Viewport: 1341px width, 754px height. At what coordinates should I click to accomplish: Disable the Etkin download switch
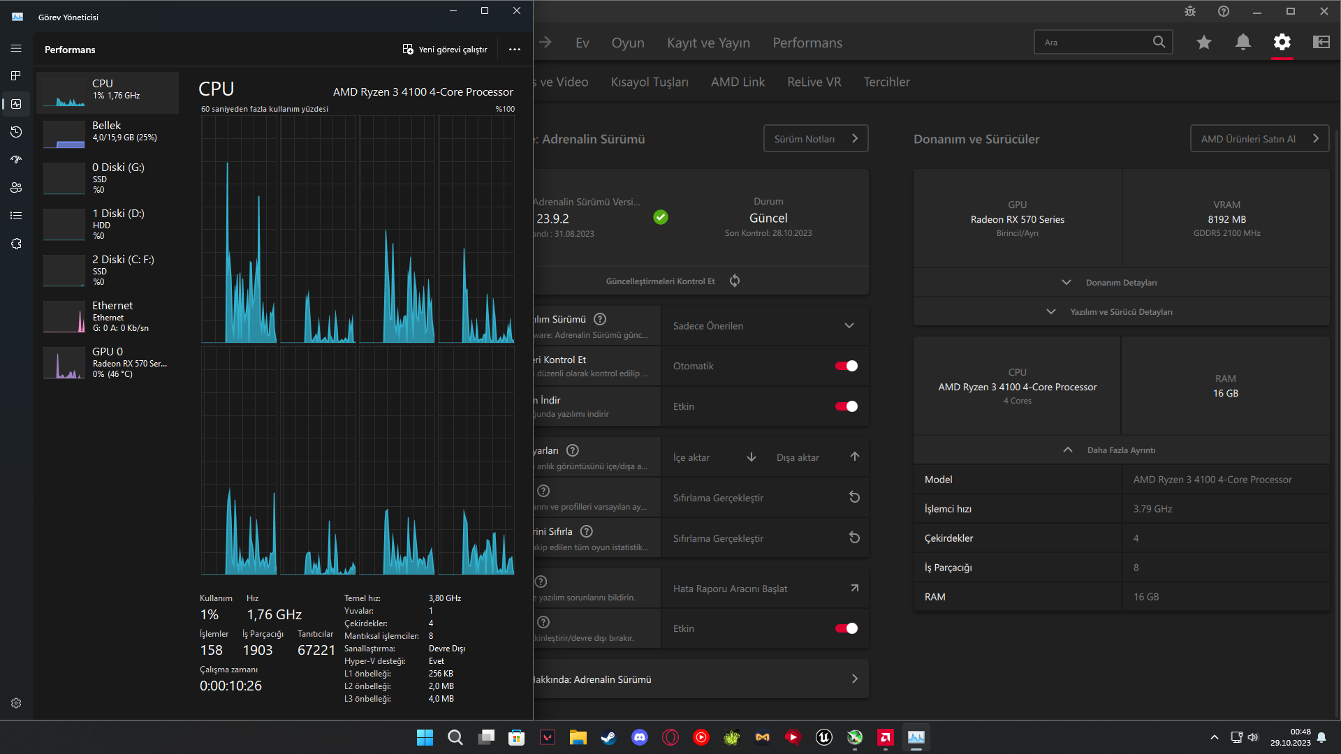pos(846,406)
